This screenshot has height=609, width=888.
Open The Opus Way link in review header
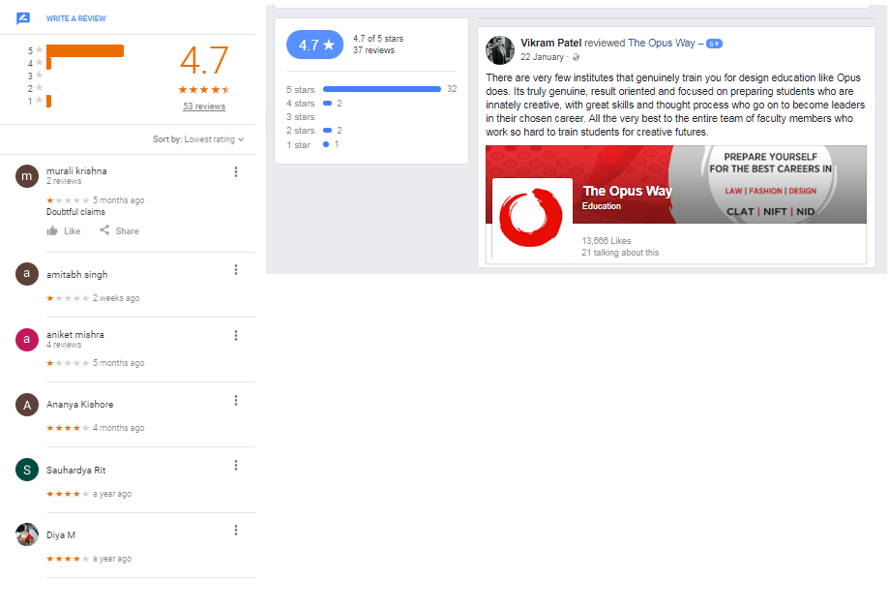pos(662,44)
